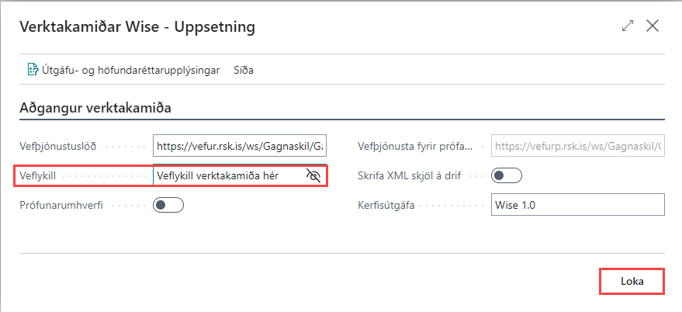Open the Síða menu

coord(244,70)
